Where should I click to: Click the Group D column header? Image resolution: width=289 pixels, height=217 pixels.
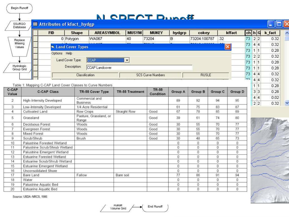tap(237, 92)
